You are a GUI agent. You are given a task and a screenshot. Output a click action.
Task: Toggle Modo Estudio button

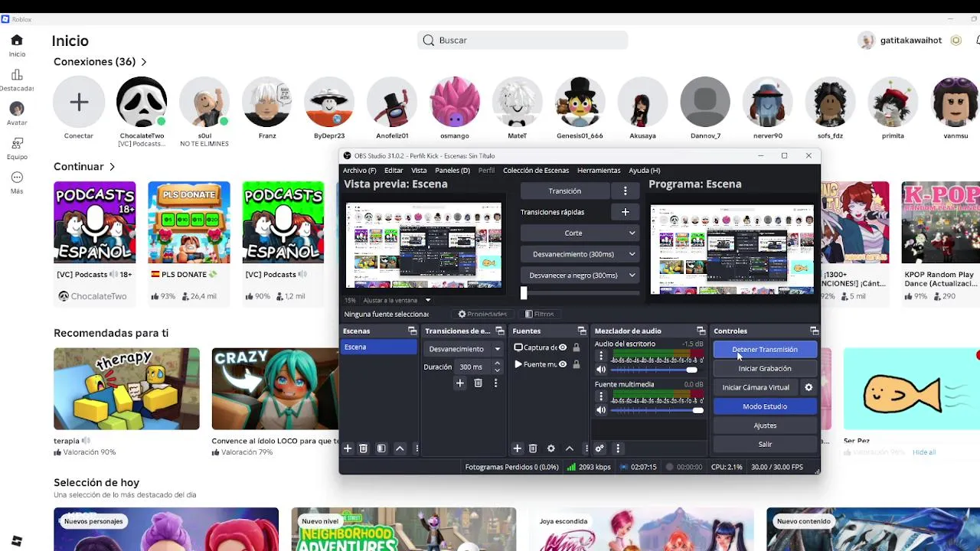[x=765, y=406]
